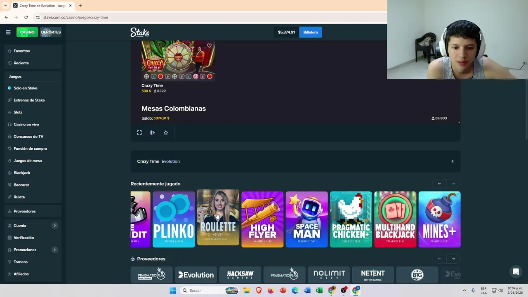Expand the Promociones submenu arrow

[x=54, y=250]
